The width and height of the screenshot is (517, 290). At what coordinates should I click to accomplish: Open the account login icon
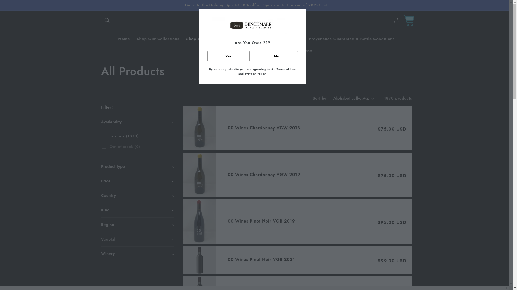click(x=397, y=20)
